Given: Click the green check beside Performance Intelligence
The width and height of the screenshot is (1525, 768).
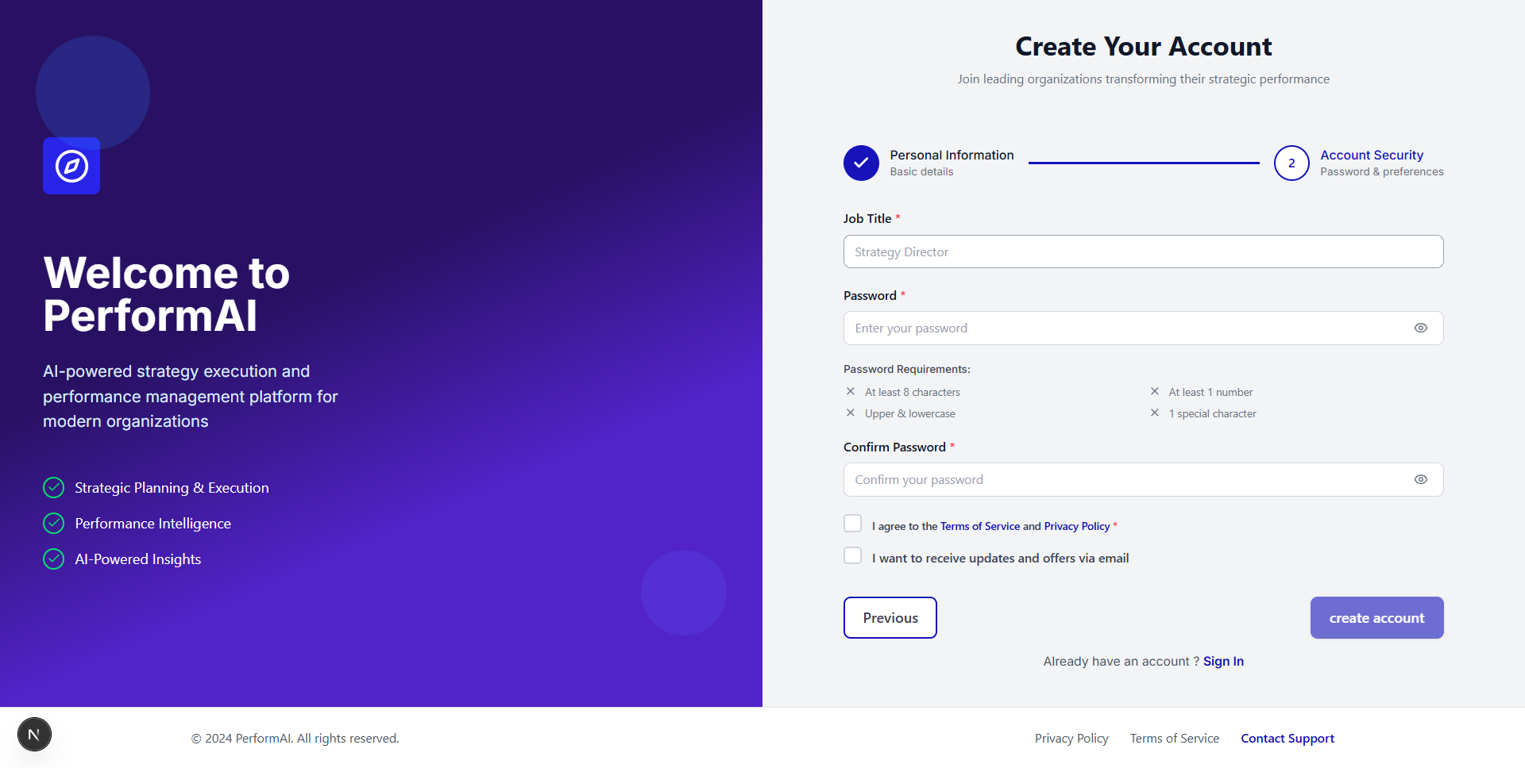Looking at the screenshot, I should (53, 523).
